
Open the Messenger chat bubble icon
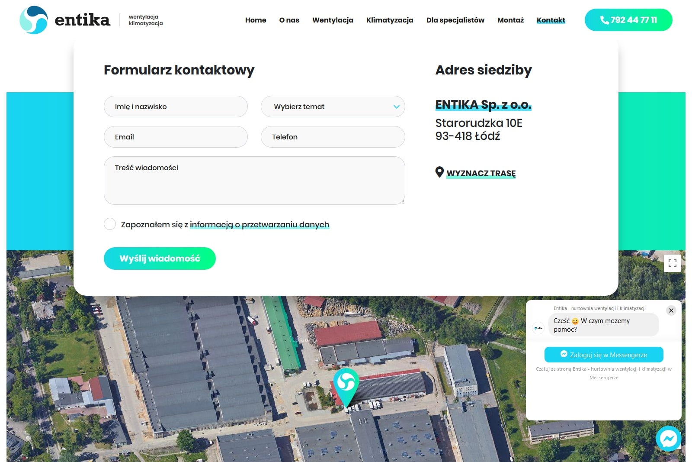[x=668, y=439]
